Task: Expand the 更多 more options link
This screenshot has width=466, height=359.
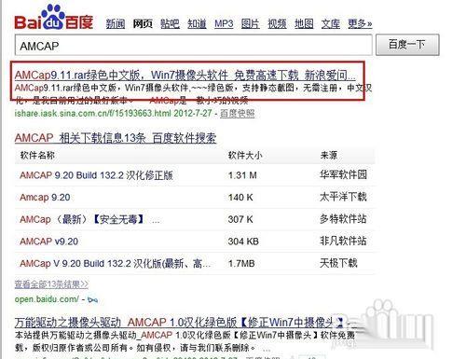Action: click(360, 23)
